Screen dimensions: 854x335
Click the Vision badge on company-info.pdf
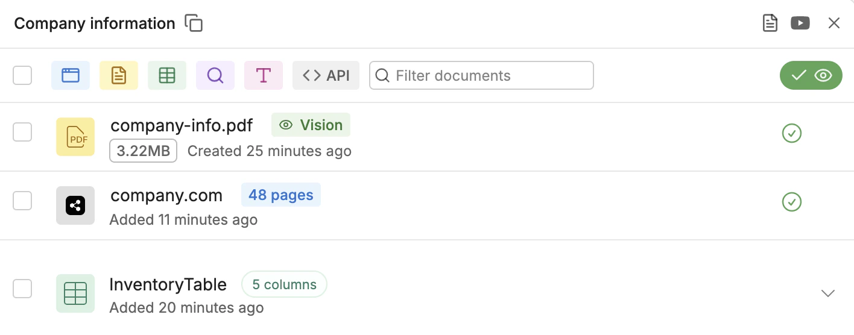point(311,125)
